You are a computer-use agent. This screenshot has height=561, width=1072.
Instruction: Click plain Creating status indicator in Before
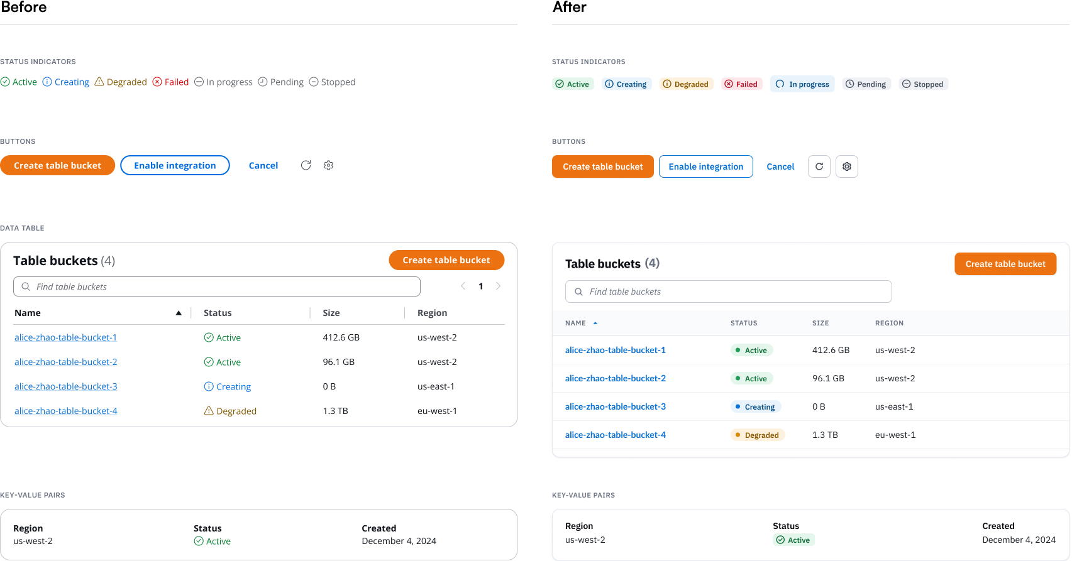66,82
